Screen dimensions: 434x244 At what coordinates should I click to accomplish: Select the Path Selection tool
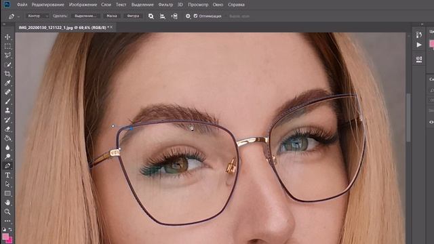7,184
